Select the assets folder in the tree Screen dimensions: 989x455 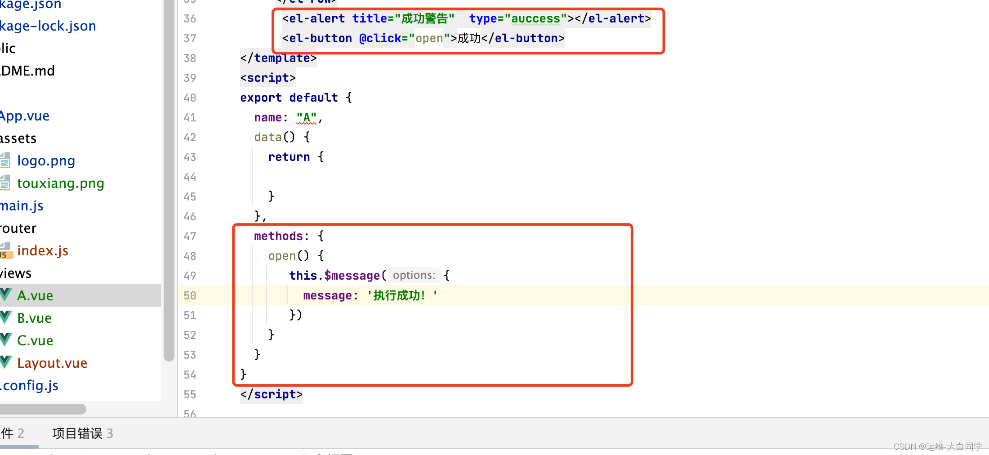[18, 138]
